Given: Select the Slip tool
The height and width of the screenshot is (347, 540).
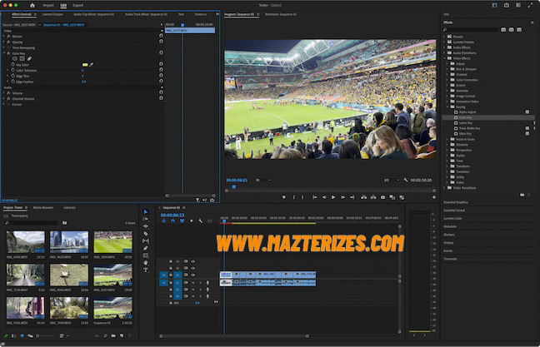Looking at the screenshot, I should [x=146, y=241].
